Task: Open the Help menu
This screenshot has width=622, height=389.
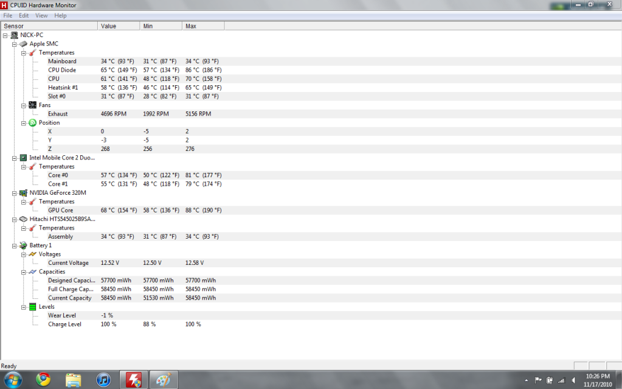Action: (x=60, y=15)
